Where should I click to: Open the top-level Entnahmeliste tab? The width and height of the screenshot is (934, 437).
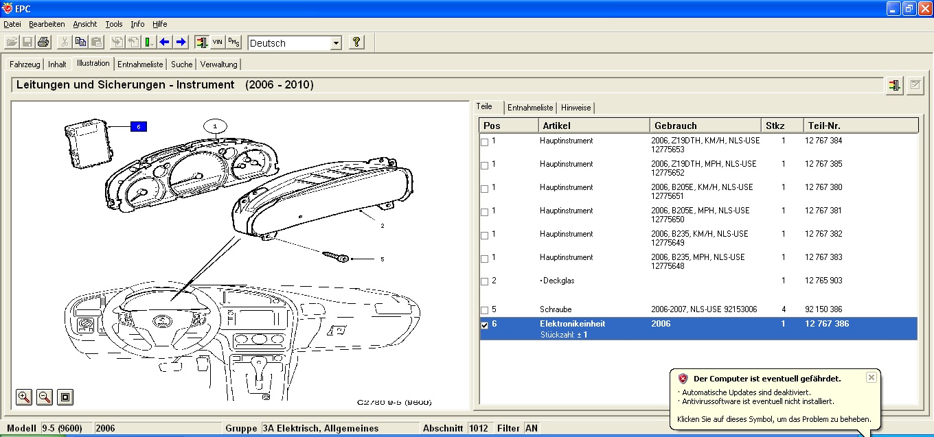click(x=140, y=64)
